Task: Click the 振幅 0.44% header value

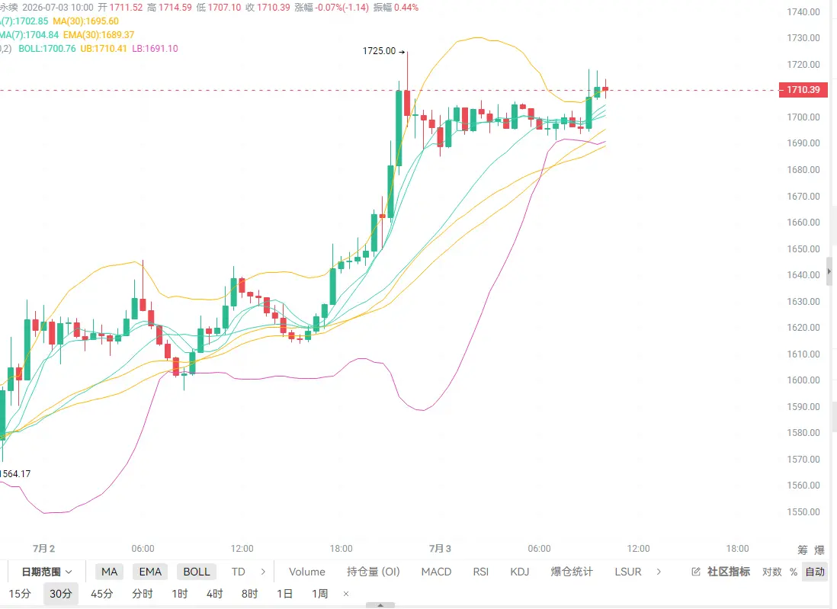Action: click(396, 8)
